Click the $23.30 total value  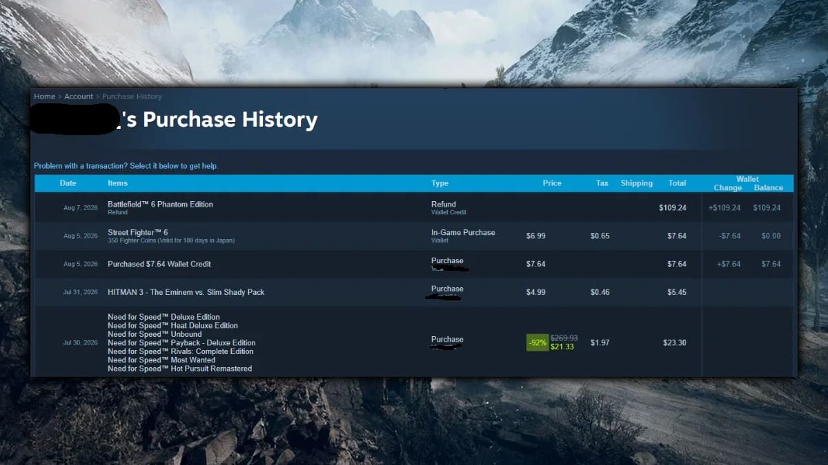675,342
